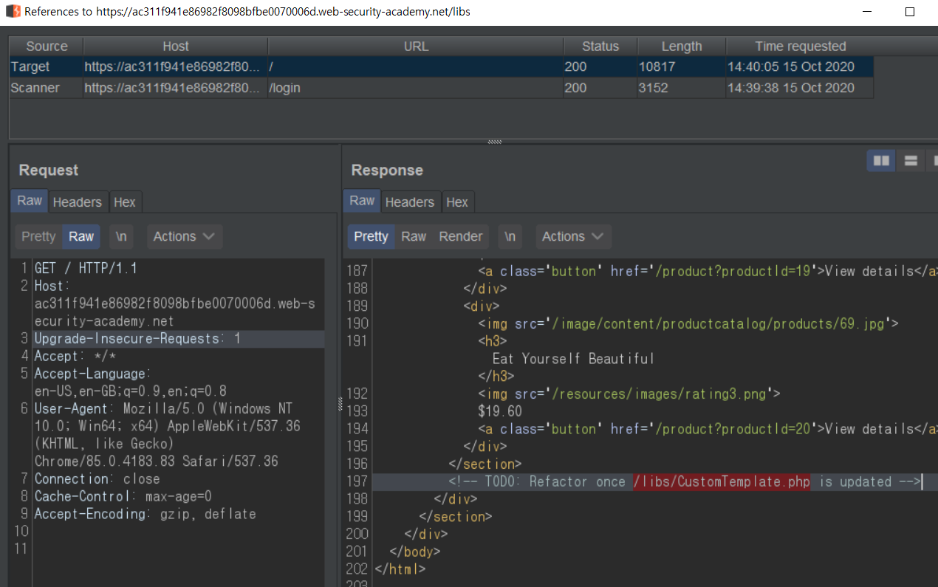Open the Request Actions dropdown

tap(184, 236)
